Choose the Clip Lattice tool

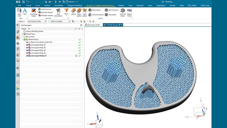[x=110, y=15]
